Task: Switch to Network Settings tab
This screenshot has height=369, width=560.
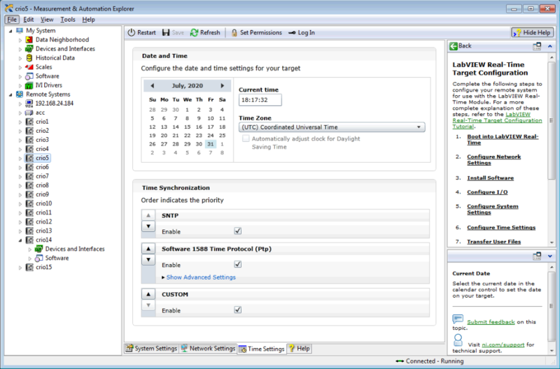Action: tap(208, 348)
